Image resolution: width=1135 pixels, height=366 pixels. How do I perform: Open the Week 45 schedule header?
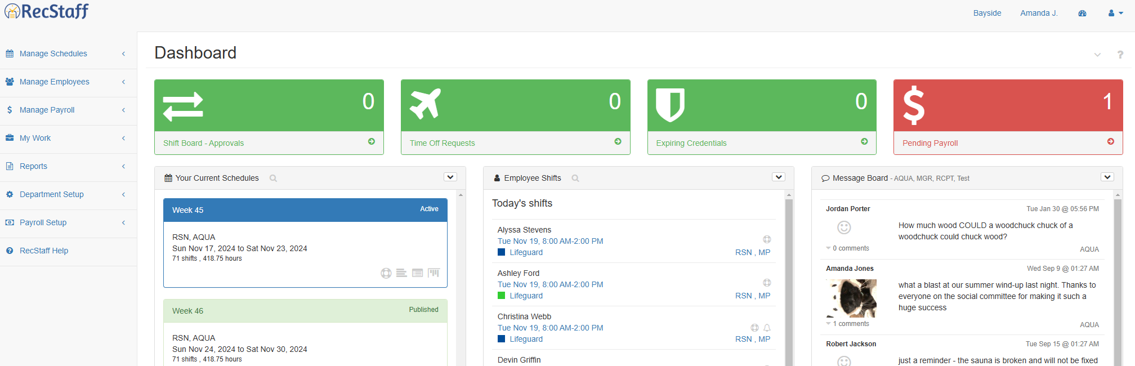click(305, 210)
